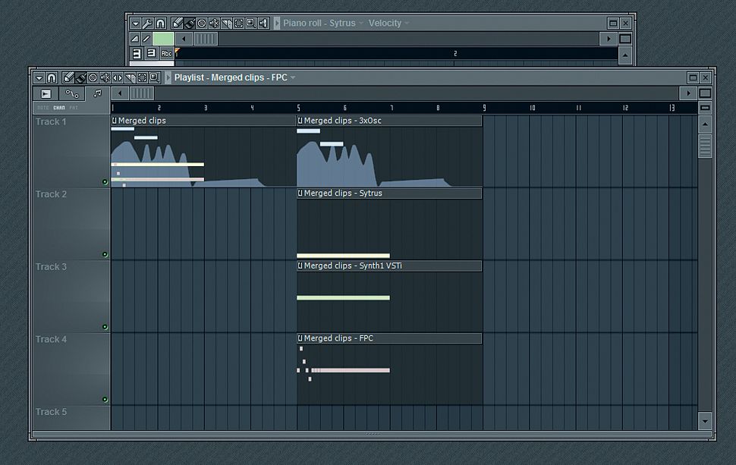Select the Piano roll delete tool
This screenshot has width=736, height=465.
[x=202, y=23]
